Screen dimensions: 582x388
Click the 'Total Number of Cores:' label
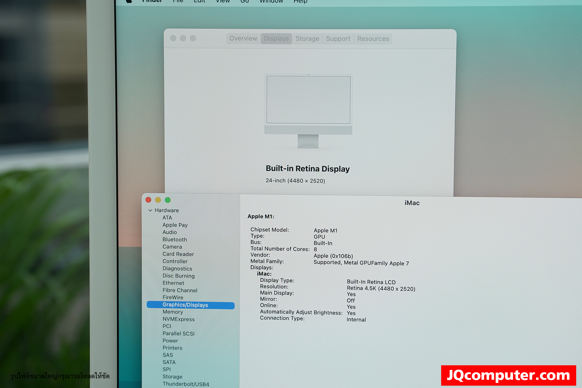280,249
